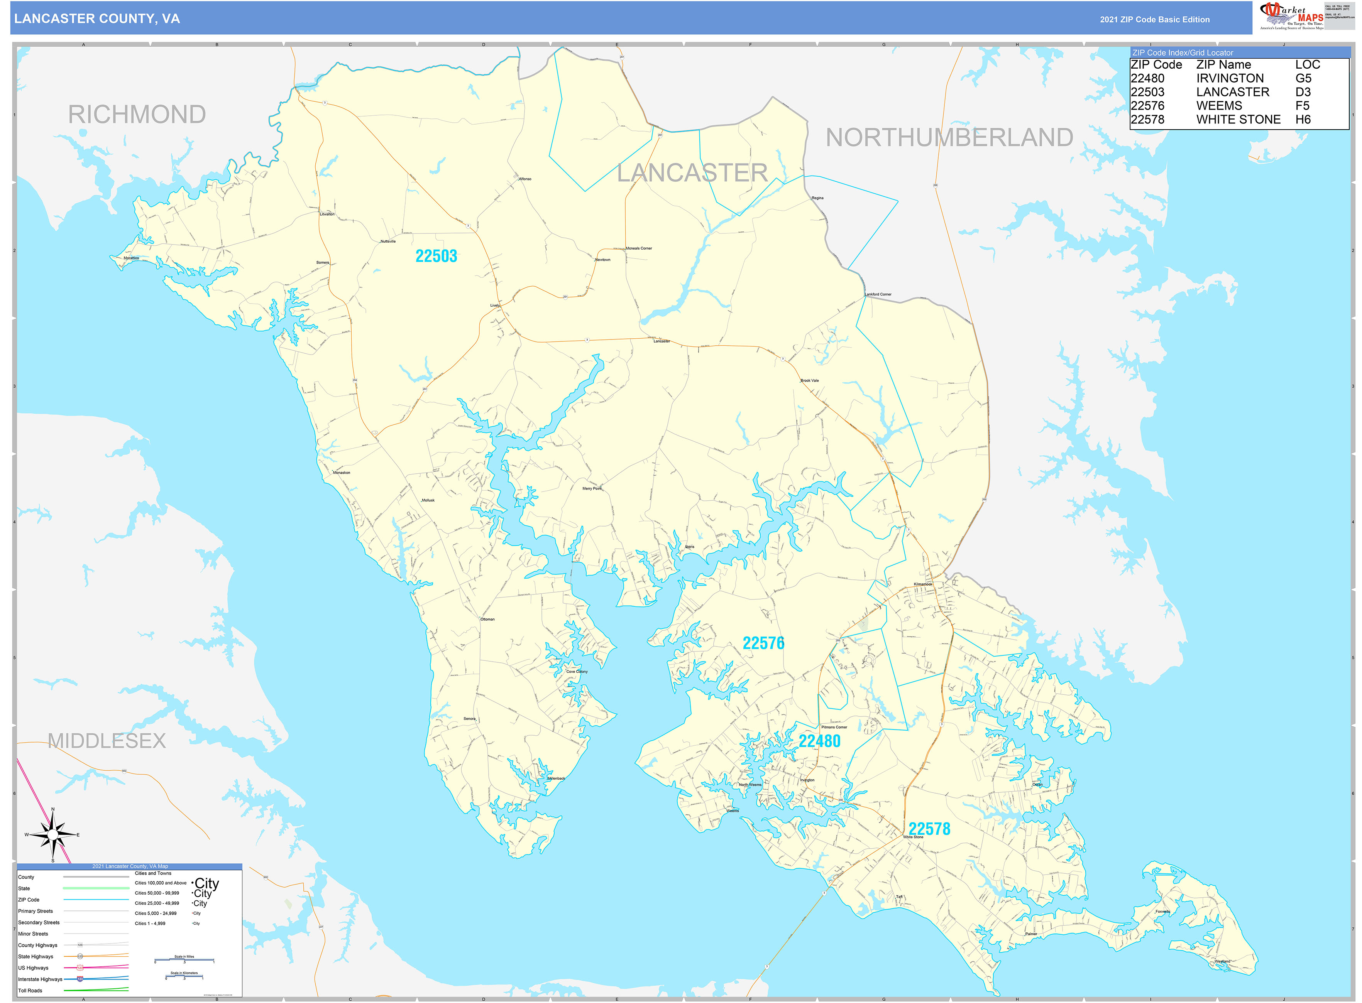Toggle the Minor Streets legend entry

[34, 934]
